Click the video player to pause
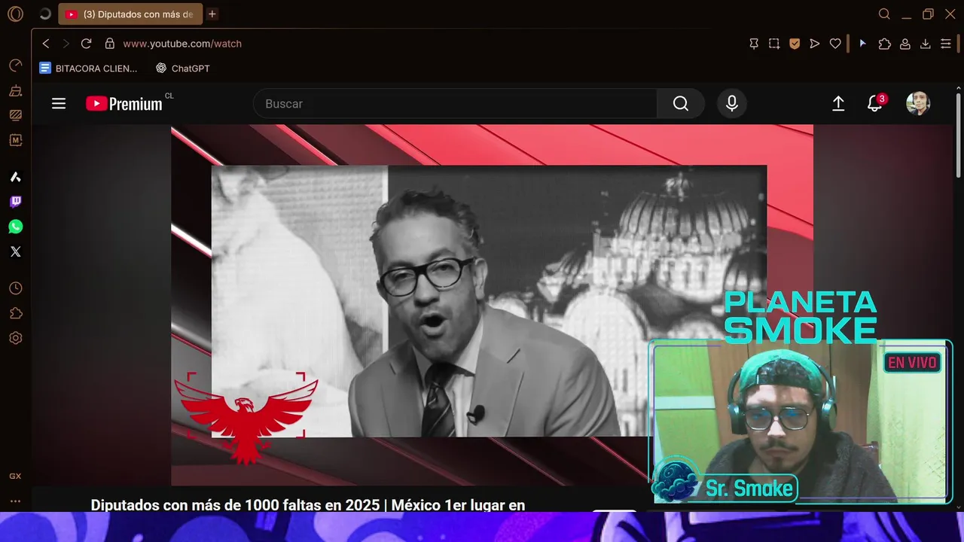 point(492,305)
